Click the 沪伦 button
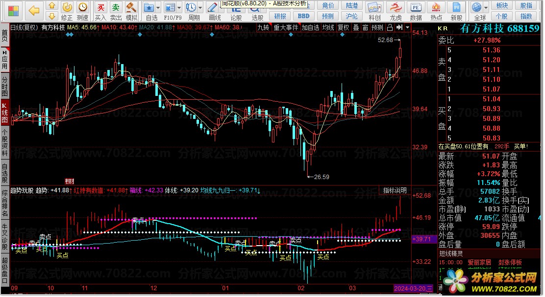Screen dimensions: 545x297 coord(352,16)
